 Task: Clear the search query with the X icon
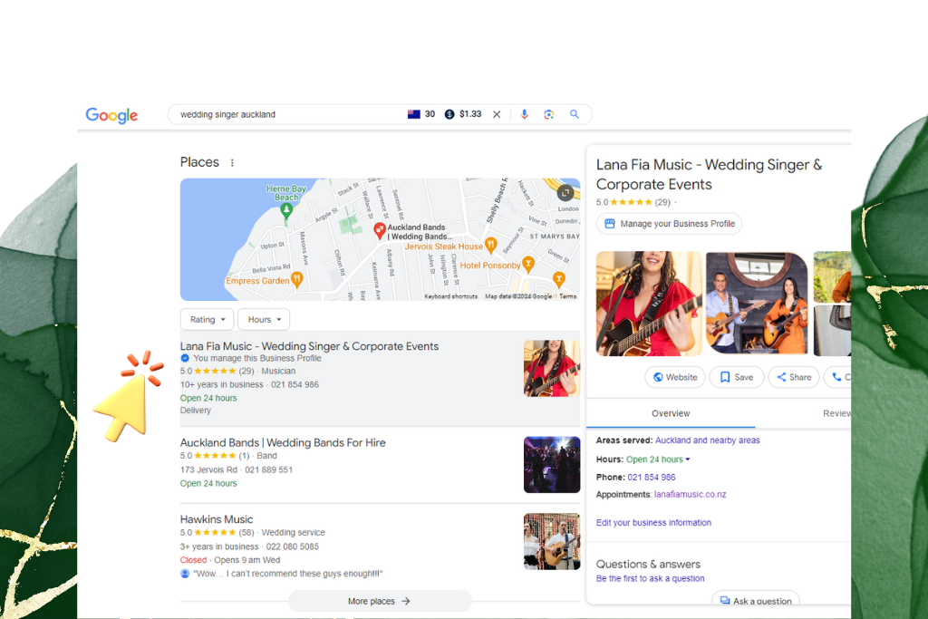(x=497, y=114)
